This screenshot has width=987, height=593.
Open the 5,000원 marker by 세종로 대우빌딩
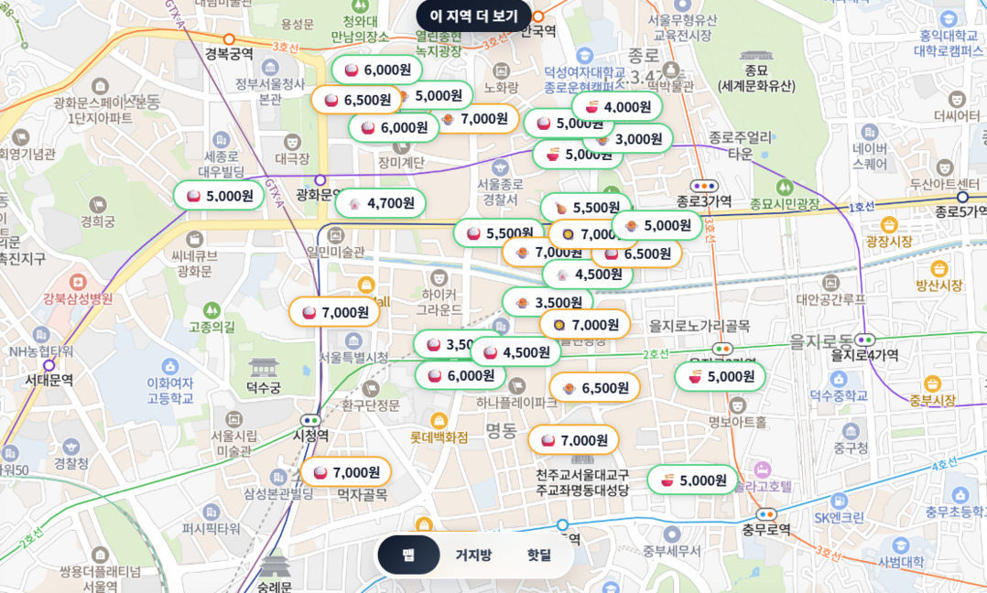[218, 195]
